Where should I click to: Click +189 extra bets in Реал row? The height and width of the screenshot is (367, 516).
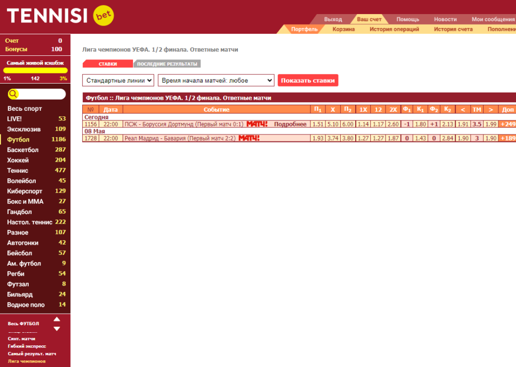(x=507, y=138)
